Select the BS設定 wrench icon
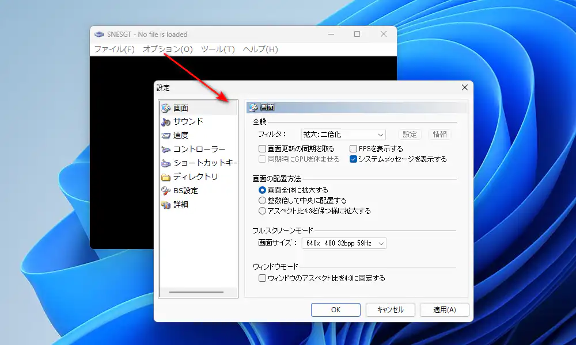This screenshot has width=576, height=345. tap(166, 190)
